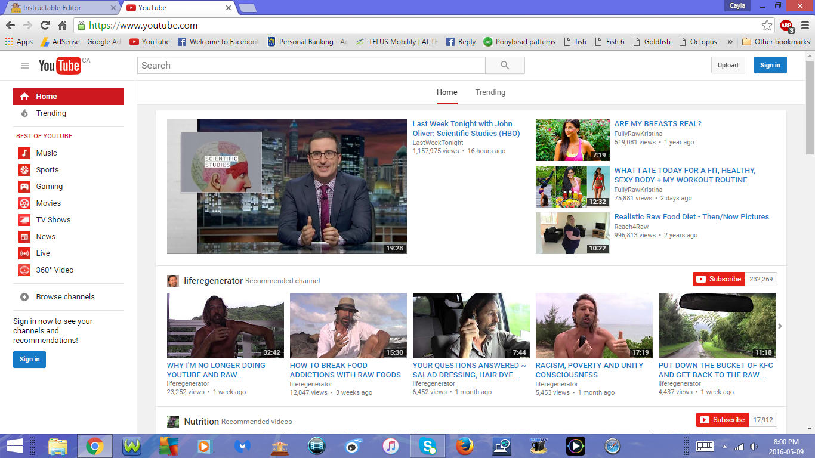Open the RACISM, POVERTY AND UNITY CONSCIOUSNESS link
Image resolution: width=815 pixels, height=458 pixels.
pos(589,370)
